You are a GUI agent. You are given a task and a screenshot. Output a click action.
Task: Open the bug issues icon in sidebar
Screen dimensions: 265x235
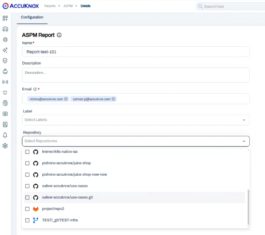pos(5,39)
